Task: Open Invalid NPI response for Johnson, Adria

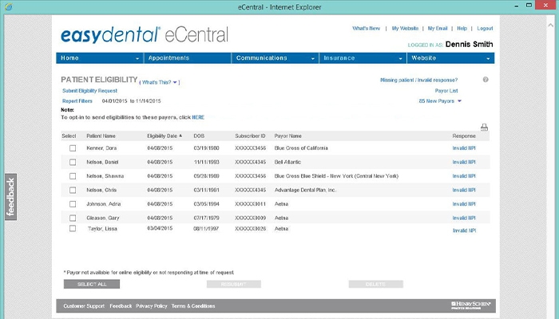Action: click(x=464, y=204)
